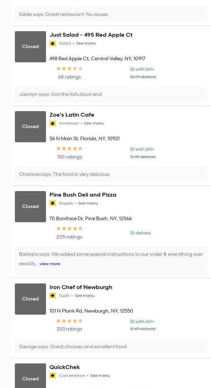Click Closed thumbnail for Just Salad
The height and width of the screenshot is (388, 211).
point(30,47)
